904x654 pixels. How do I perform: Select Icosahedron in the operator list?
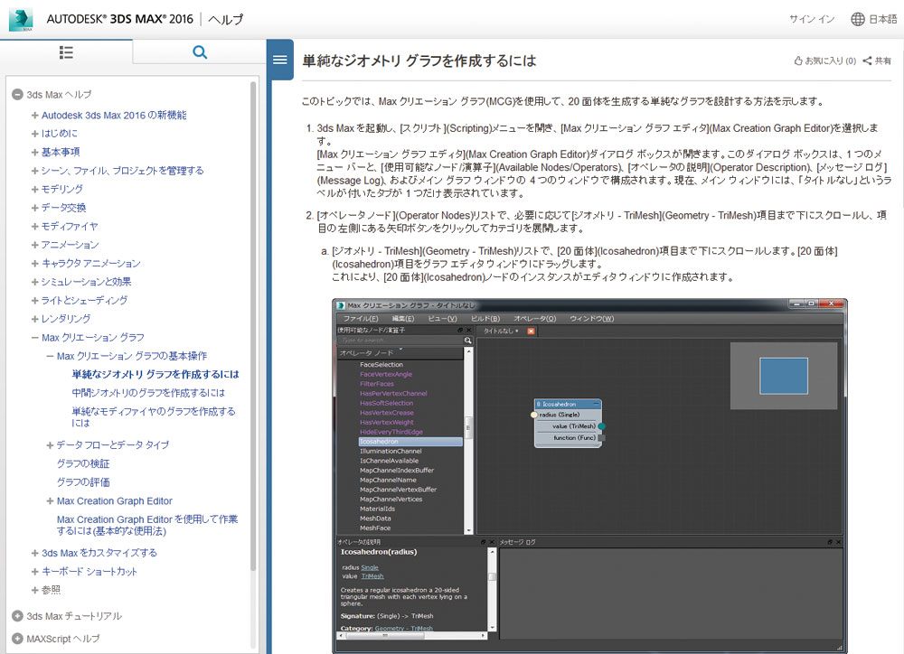(x=410, y=442)
